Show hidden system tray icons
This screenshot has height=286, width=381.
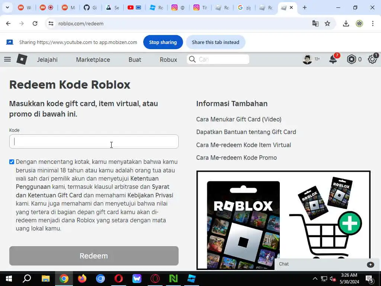(315, 279)
